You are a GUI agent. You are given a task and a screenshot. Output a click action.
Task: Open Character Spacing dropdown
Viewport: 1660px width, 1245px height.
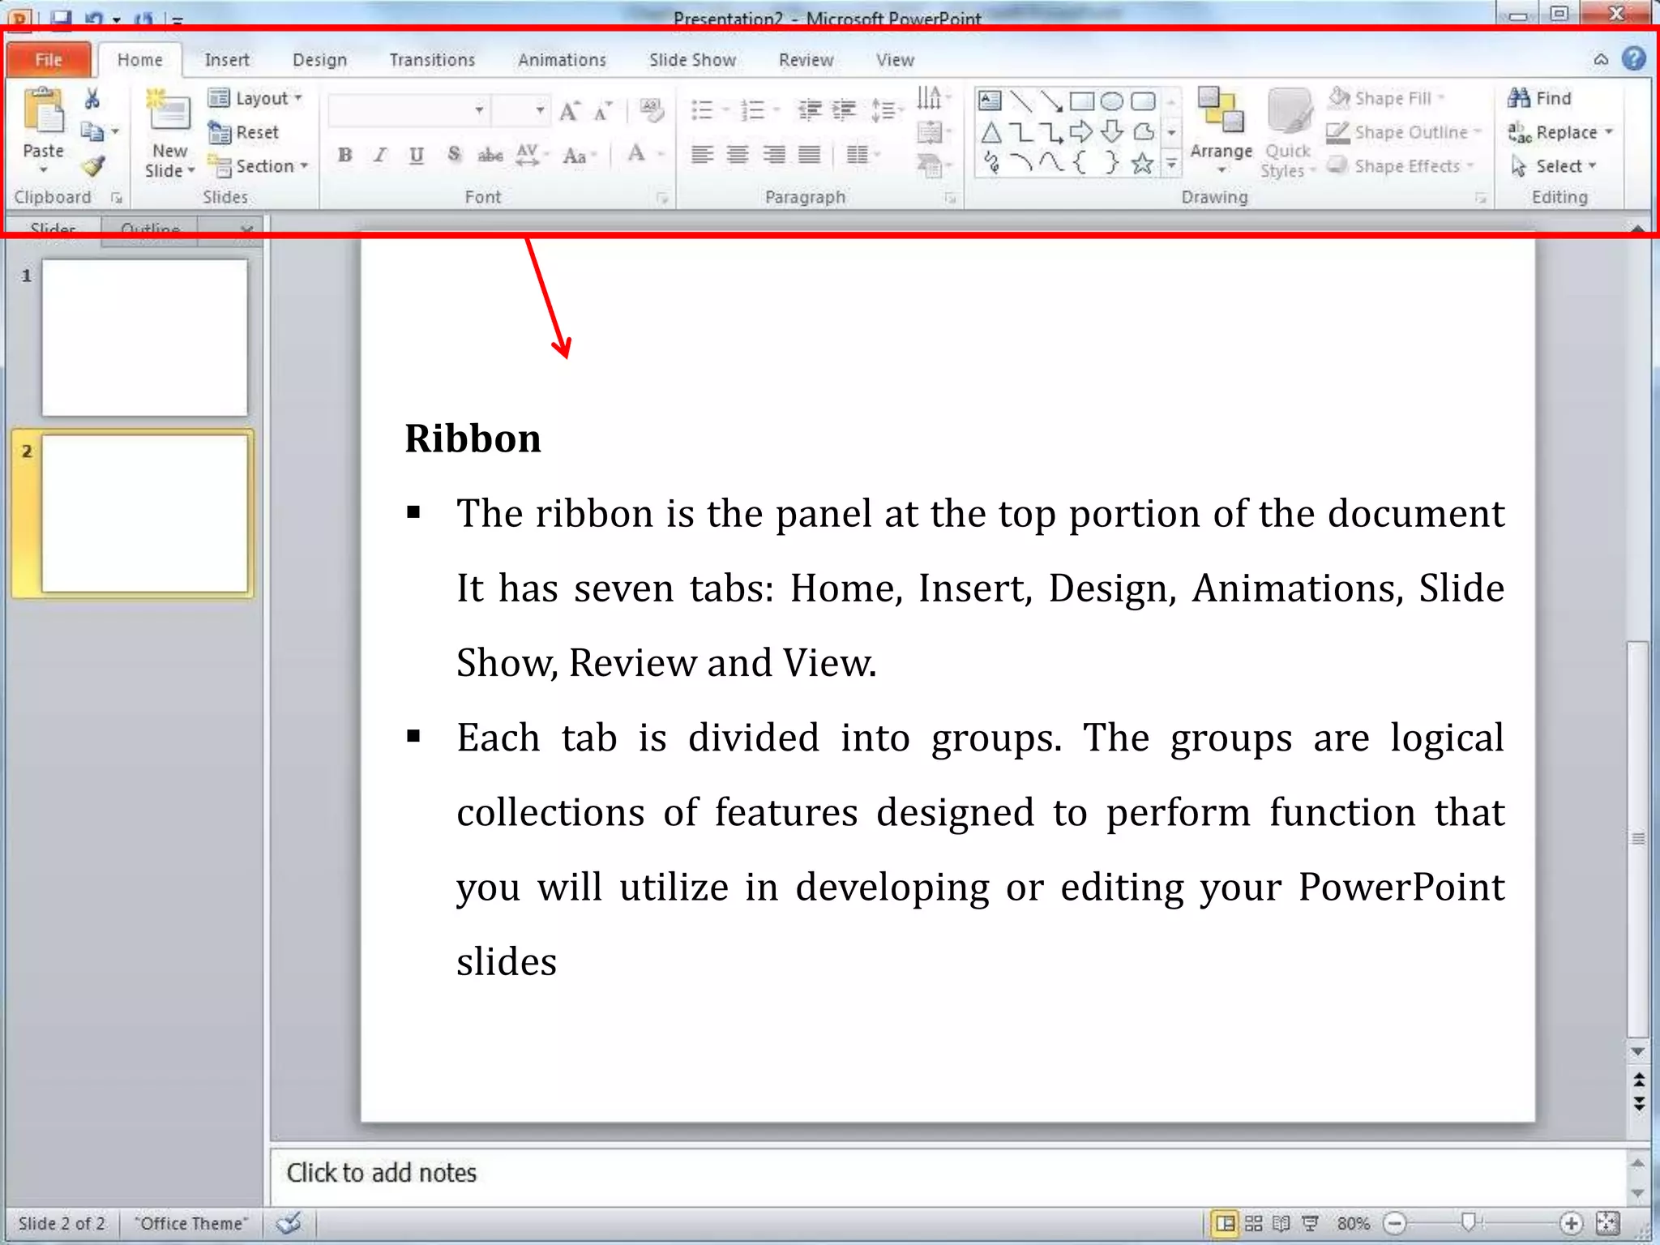[x=532, y=155]
